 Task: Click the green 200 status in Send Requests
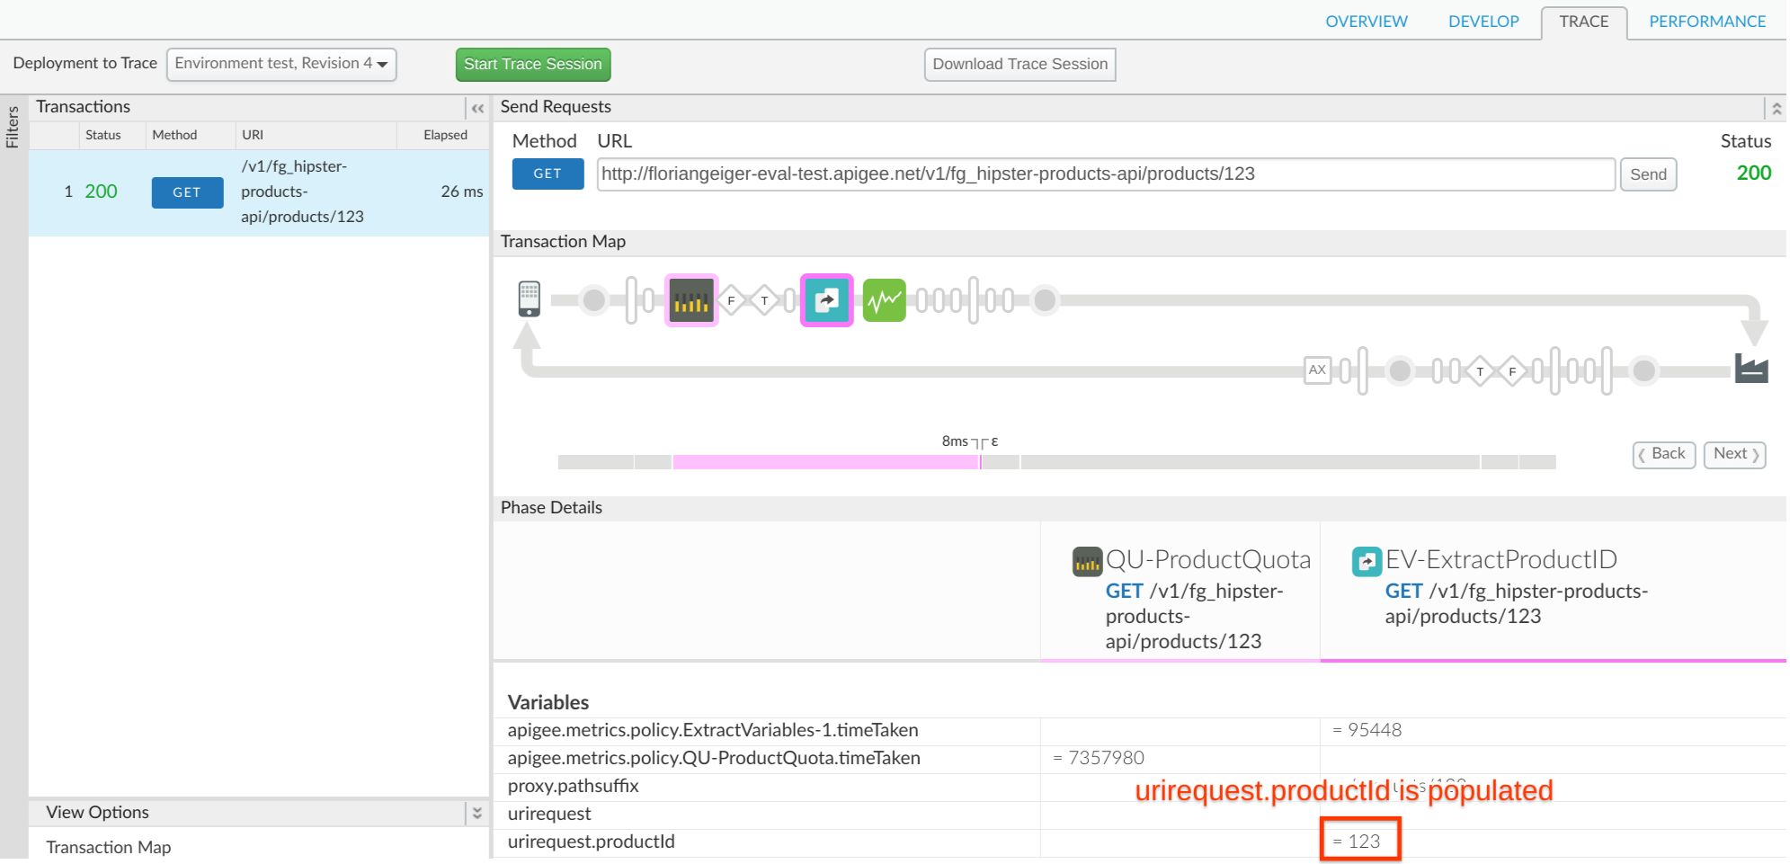point(1753,173)
